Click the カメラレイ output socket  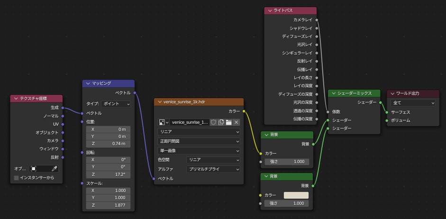click(317, 20)
